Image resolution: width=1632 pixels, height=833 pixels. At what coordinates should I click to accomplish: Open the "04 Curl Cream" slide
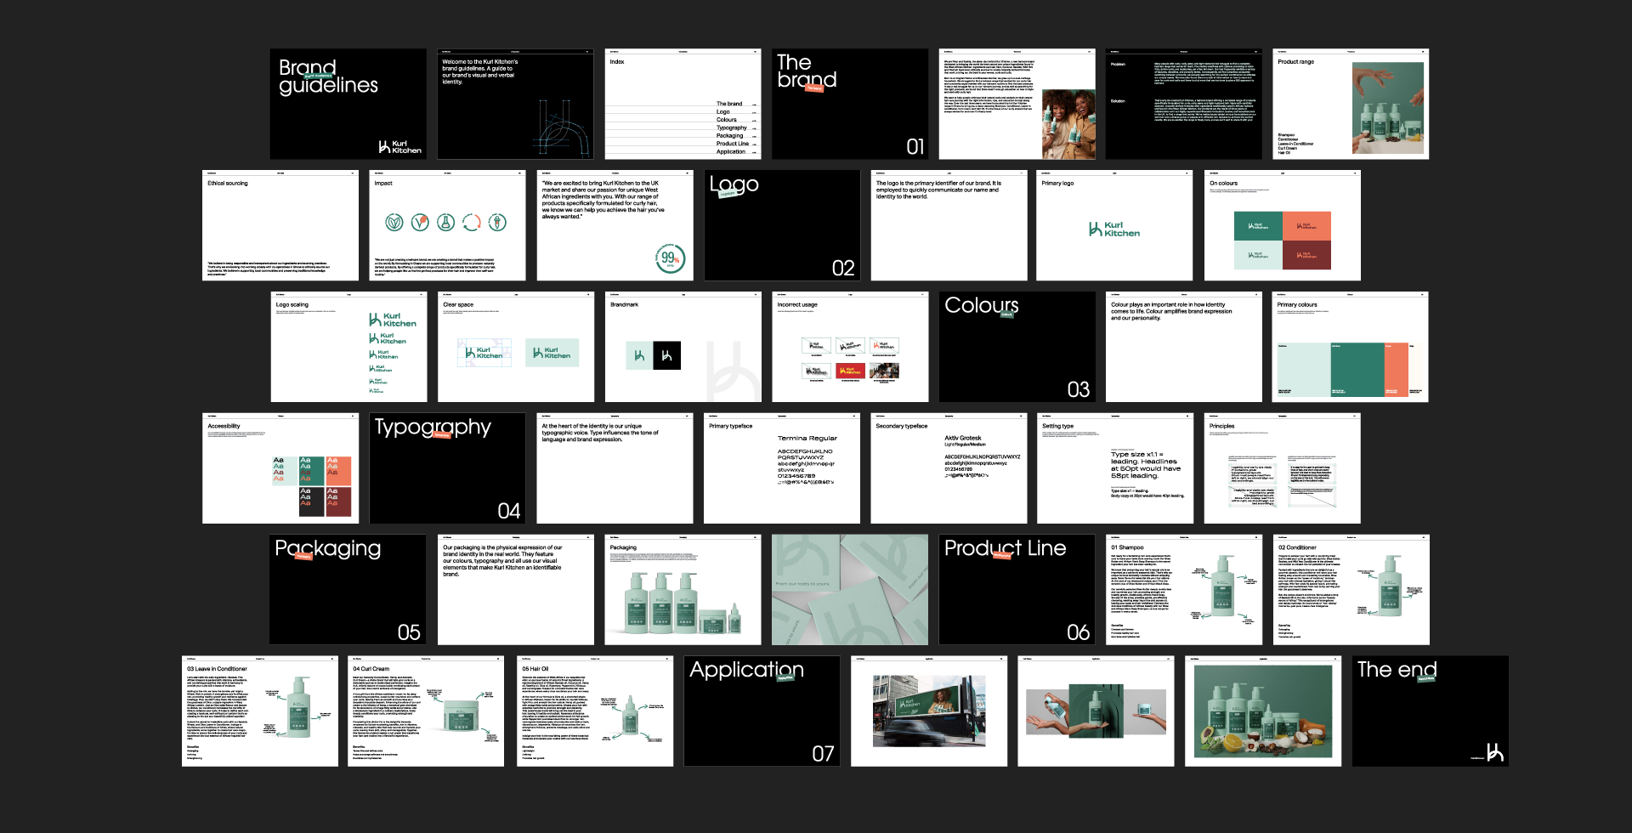[x=427, y=711]
